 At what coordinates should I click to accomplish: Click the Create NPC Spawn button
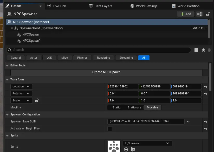pos(106,72)
